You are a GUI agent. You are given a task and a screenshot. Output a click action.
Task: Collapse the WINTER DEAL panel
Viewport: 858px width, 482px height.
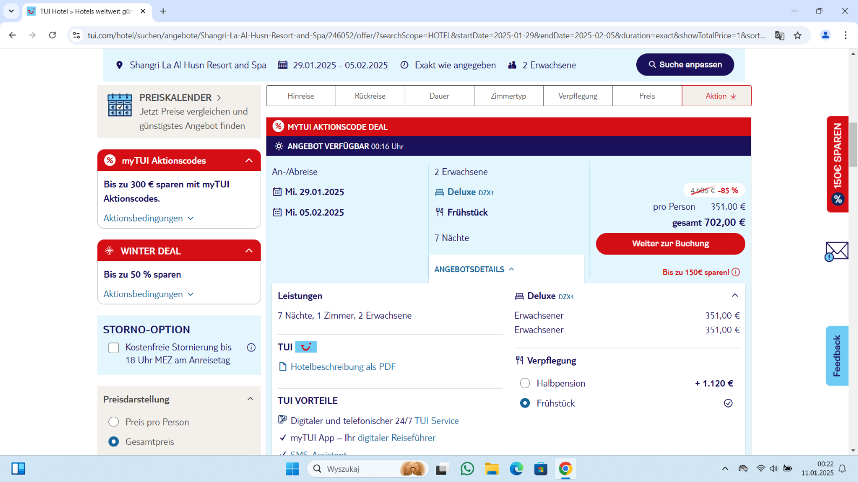pyautogui.click(x=249, y=251)
